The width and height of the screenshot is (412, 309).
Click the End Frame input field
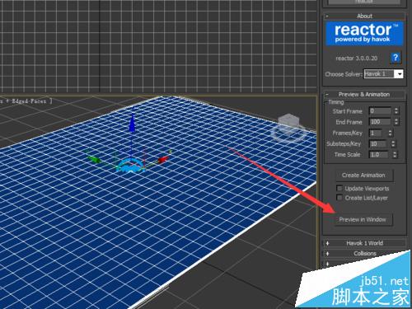[x=380, y=122]
